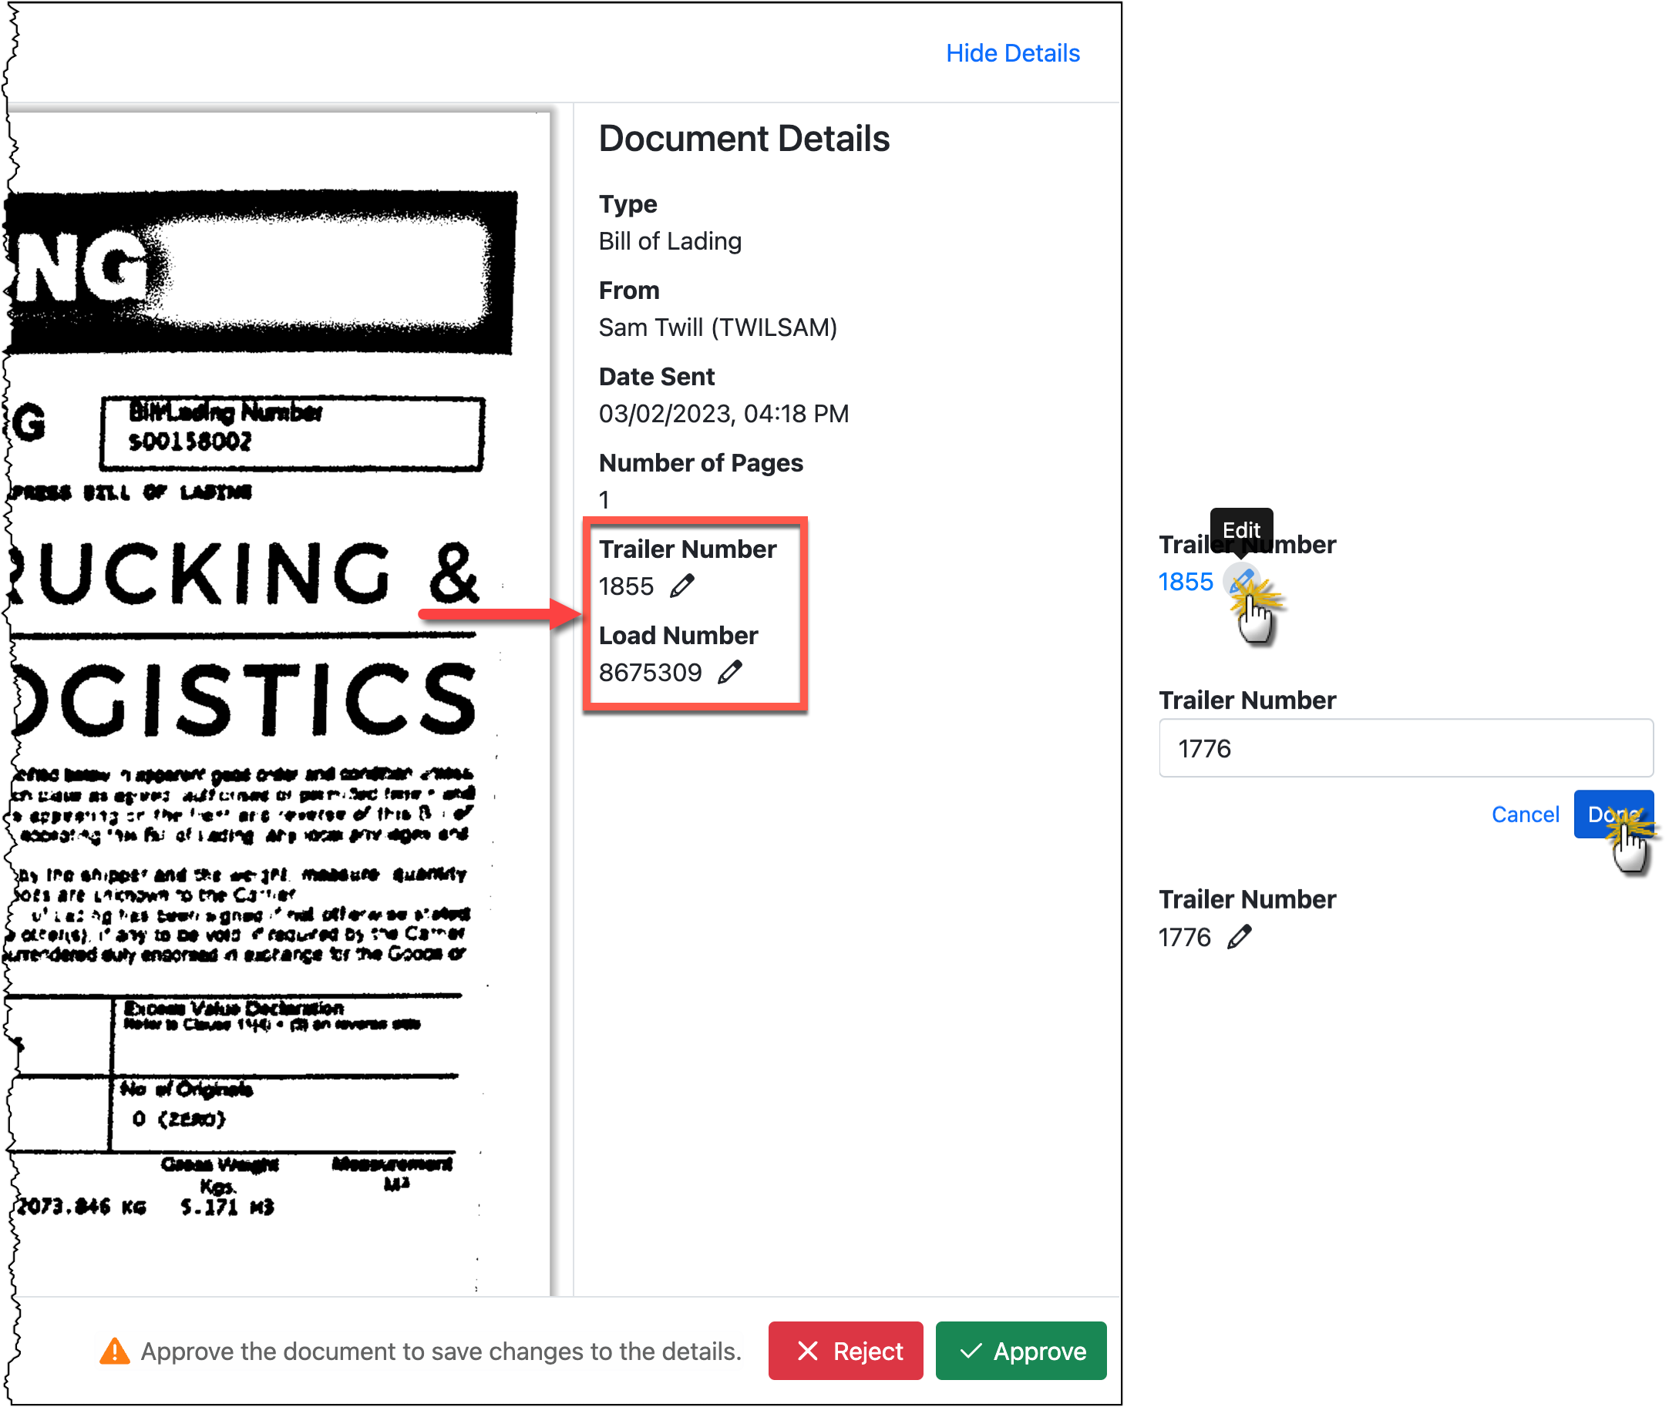Edit the Load Number 8675309 using its pencil icon

[x=732, y=672]
